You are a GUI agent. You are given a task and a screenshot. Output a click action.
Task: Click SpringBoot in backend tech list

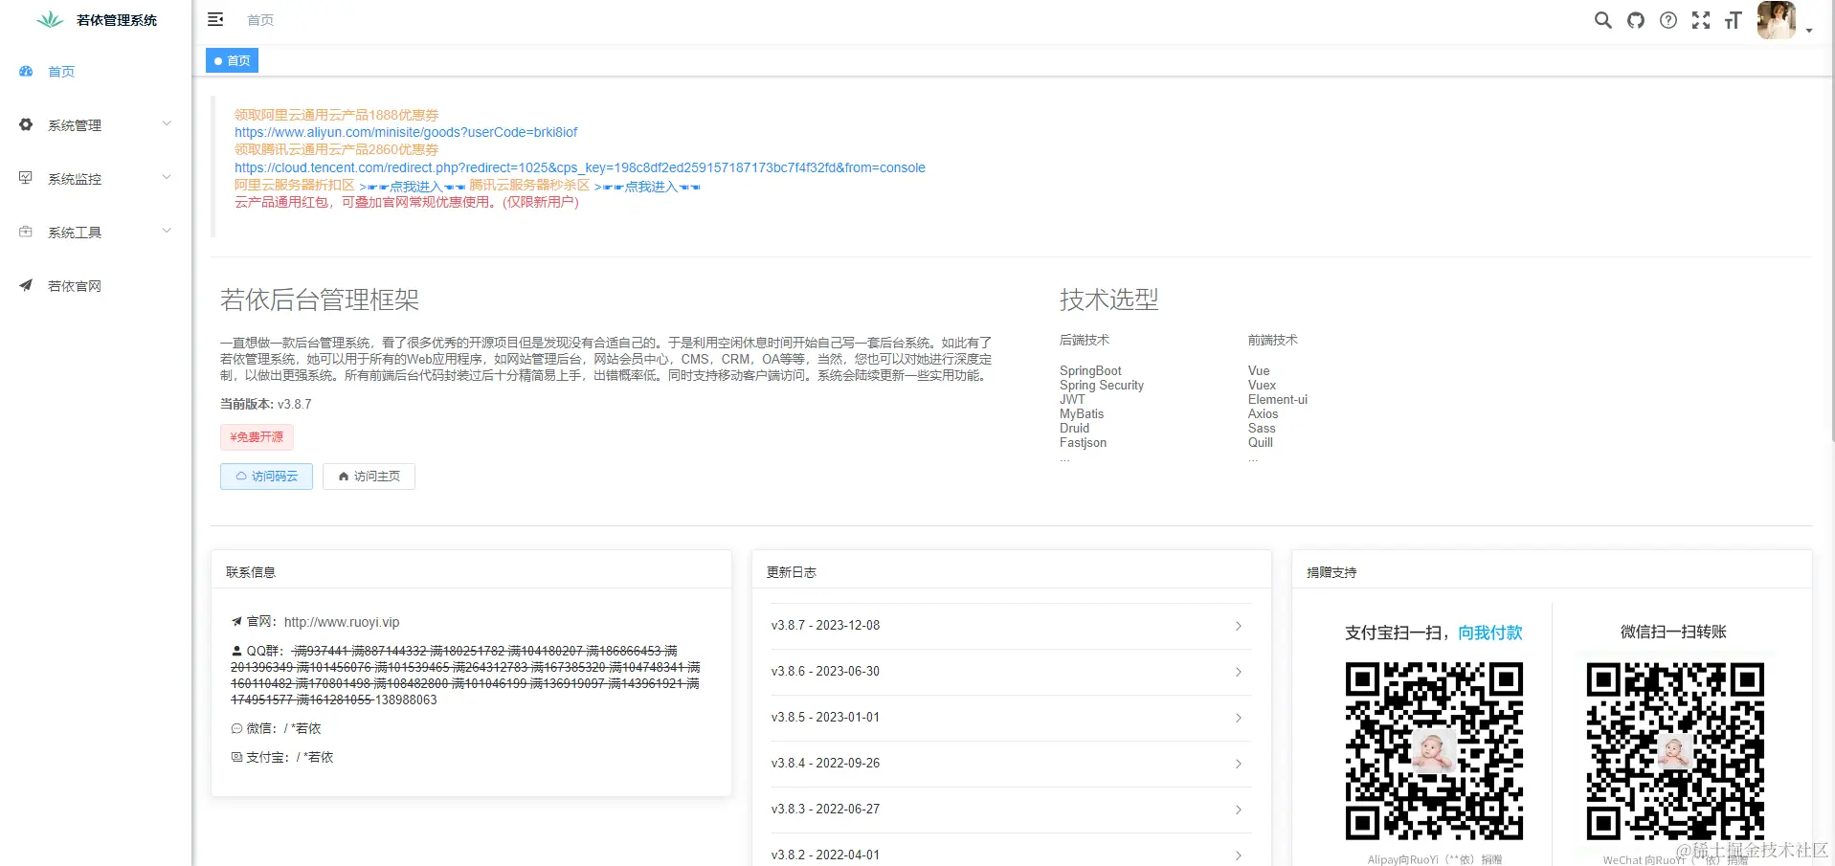click(x=1090, y=370)
